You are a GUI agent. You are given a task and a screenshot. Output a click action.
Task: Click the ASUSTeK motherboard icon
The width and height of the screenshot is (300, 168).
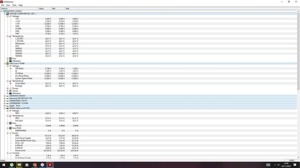[x=7, y=14]
